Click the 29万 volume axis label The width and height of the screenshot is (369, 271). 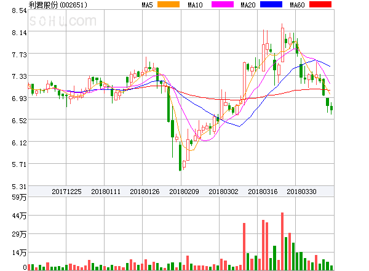19,234
